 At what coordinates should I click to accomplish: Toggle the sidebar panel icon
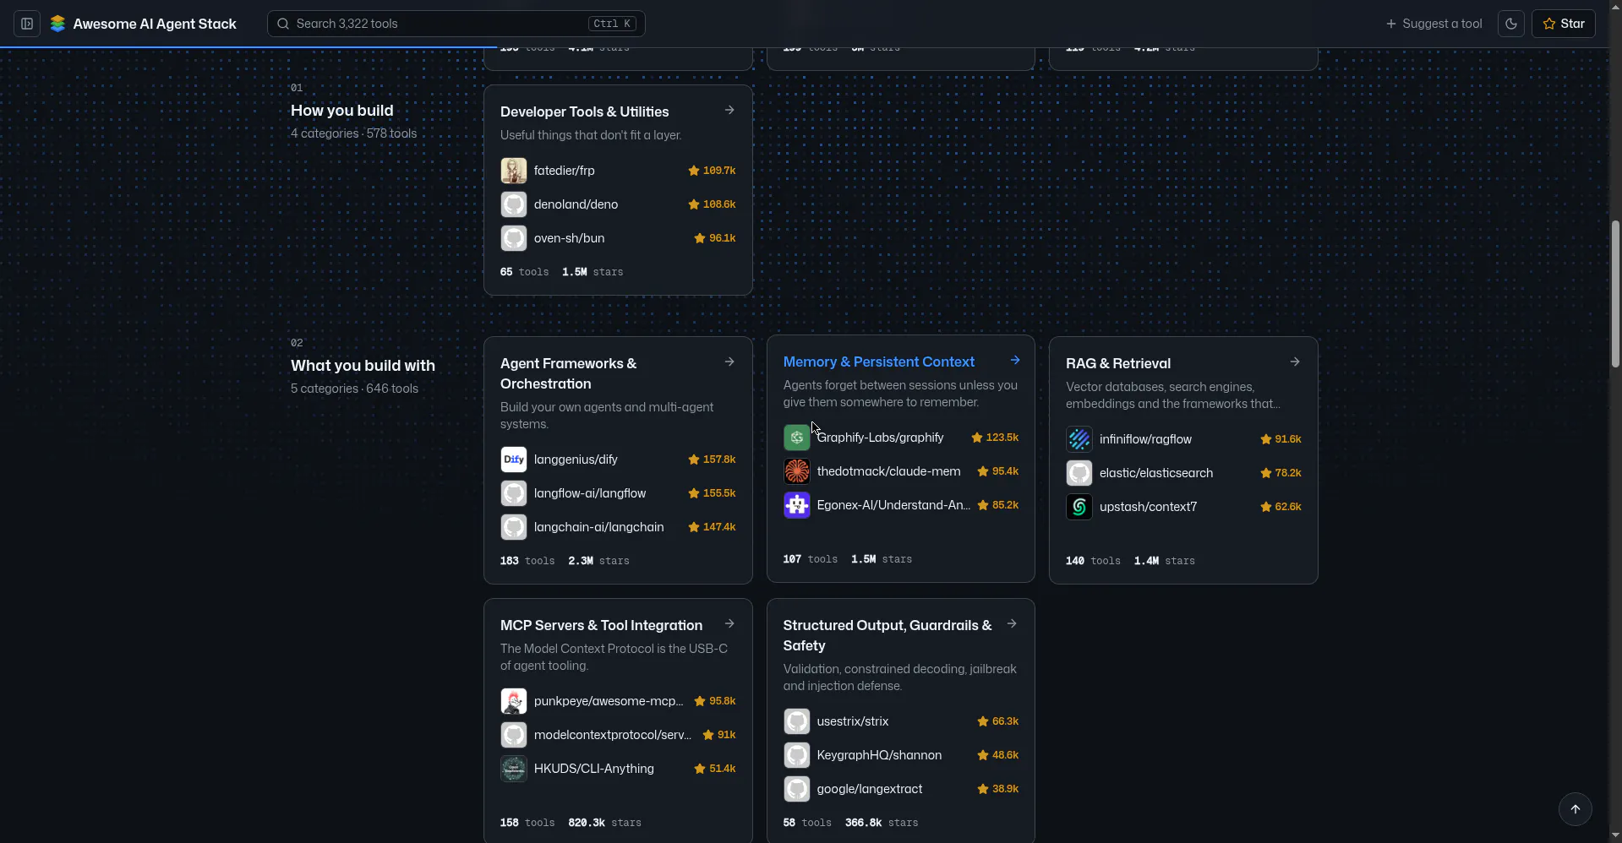(x=27, y=24)
